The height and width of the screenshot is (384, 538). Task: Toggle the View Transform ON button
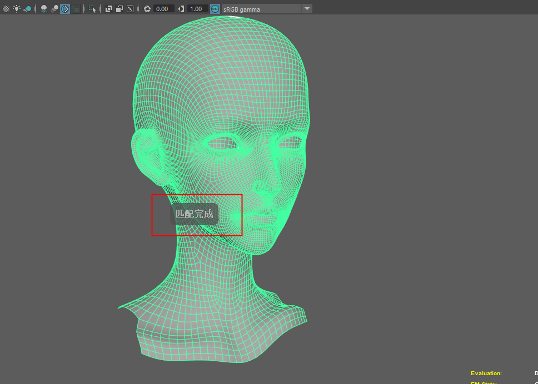[x=215, y=9]
